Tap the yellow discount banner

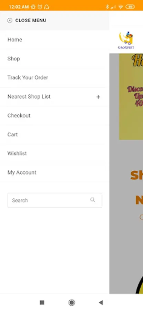(131, 97)
